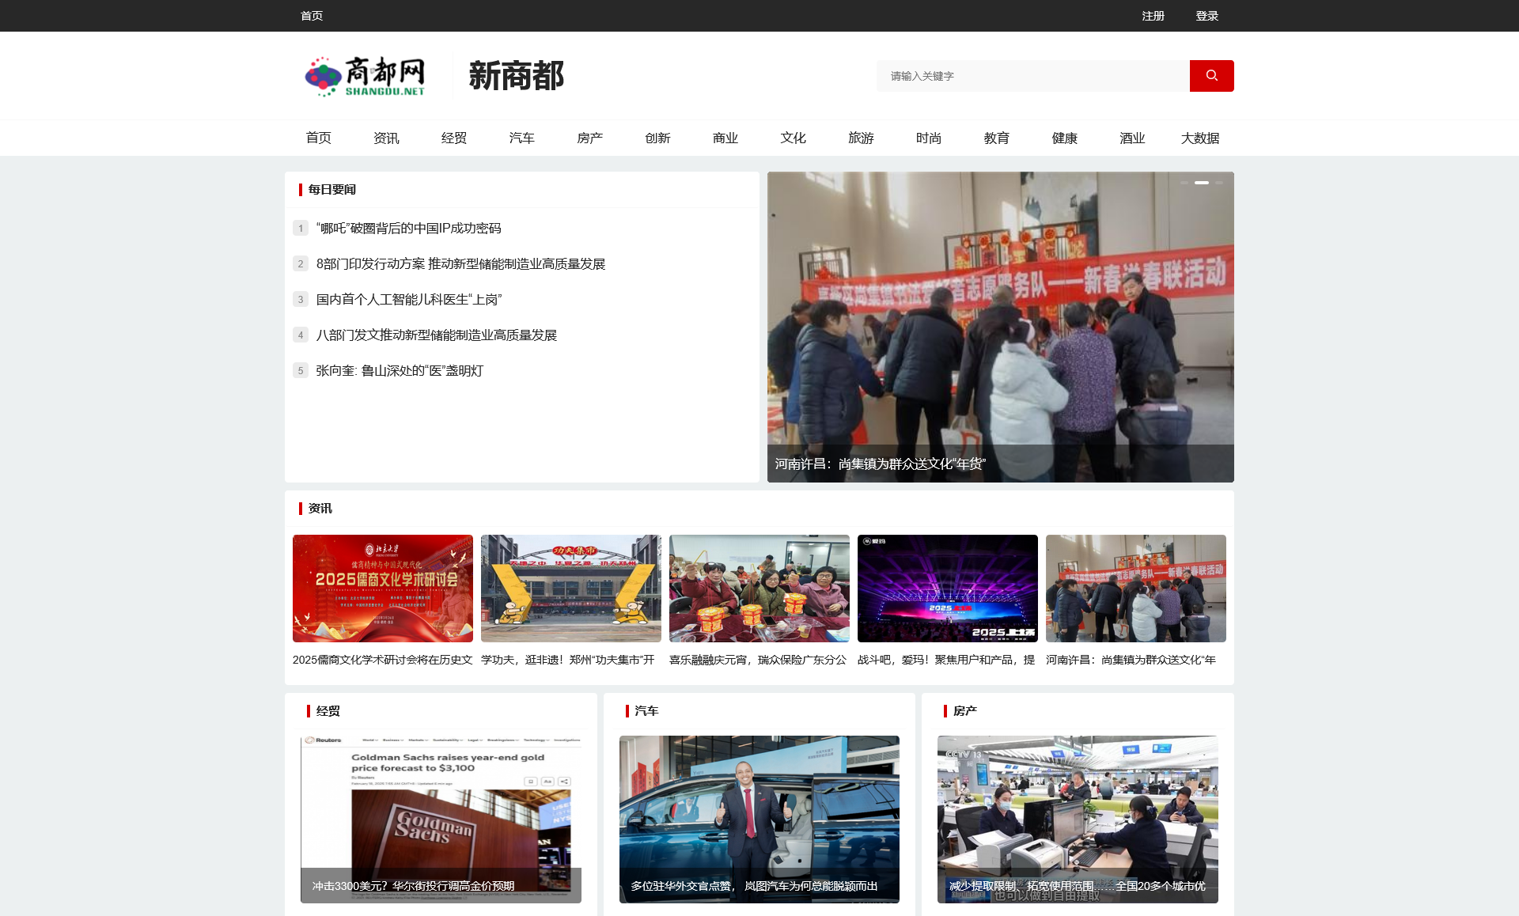The image size is (1519, 916).
Task: Open the 2025 purple stage event thumbnail
Action: (x=947, y=589)
